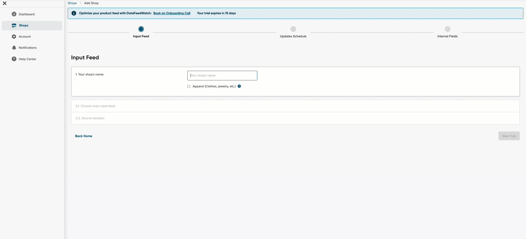Open Account via the gear icon

click(x=14, y=37)
